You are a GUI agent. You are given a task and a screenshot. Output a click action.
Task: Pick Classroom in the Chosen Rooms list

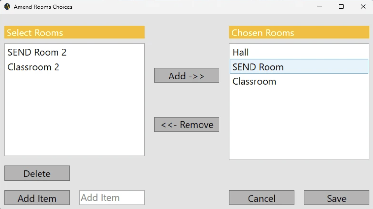tap(254, 81)
